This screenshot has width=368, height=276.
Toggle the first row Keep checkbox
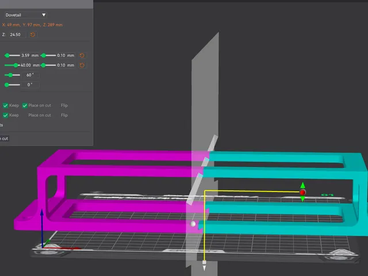click(5, 106)
